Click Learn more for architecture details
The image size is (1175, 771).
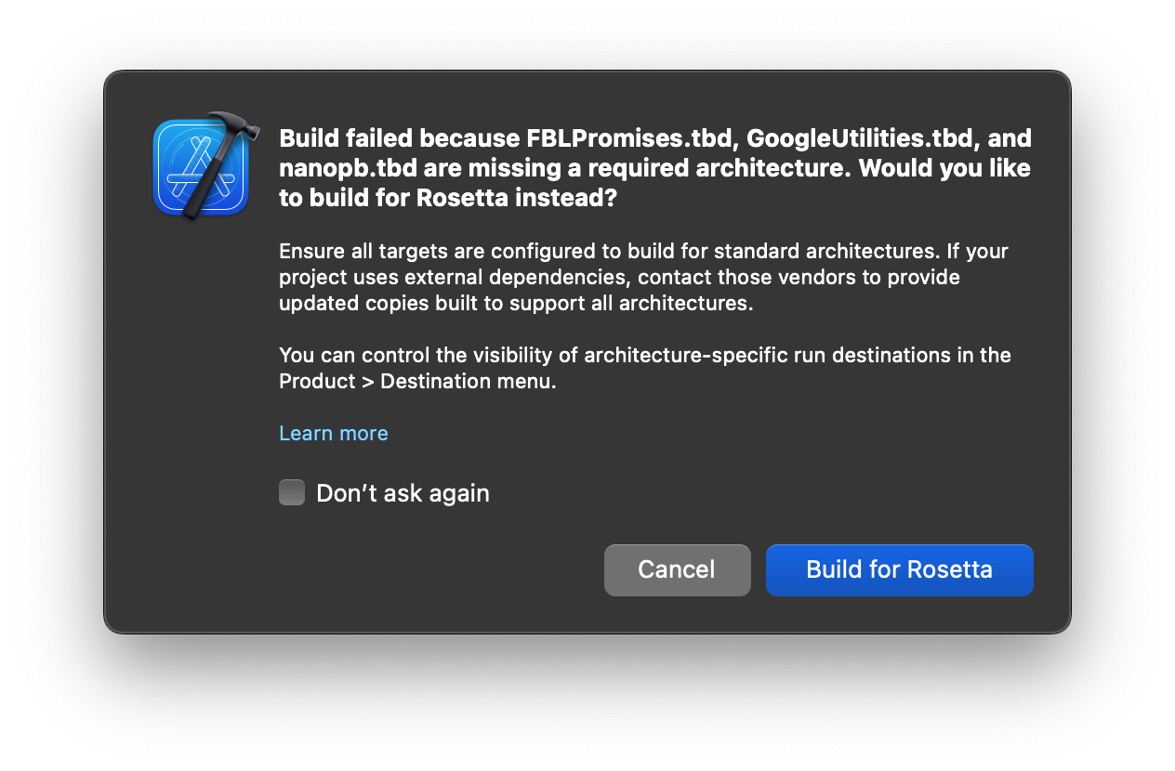tap(333, 433)
